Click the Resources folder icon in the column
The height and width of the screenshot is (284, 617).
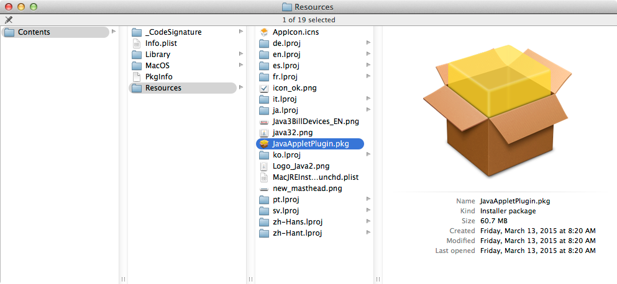click(137, 88)
